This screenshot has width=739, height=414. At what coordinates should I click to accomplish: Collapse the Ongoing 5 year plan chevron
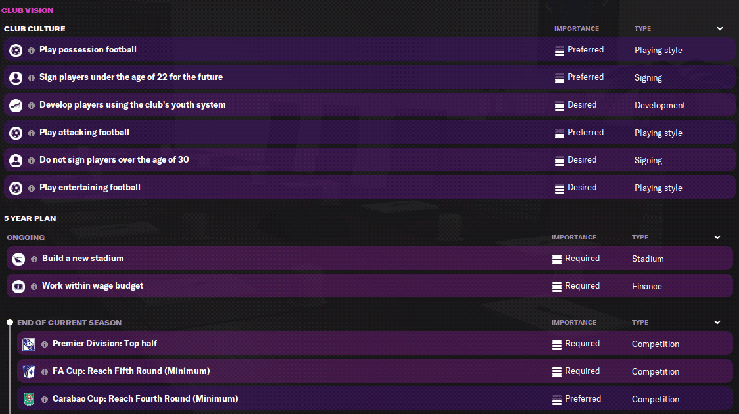point(717,238)
